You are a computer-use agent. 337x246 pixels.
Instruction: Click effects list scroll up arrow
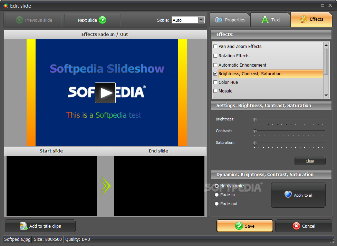(326, 45)
